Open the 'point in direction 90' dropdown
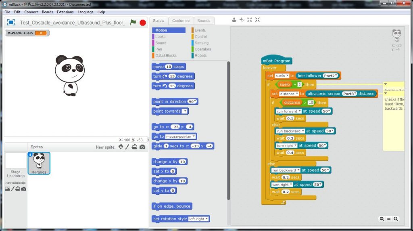 192,101
